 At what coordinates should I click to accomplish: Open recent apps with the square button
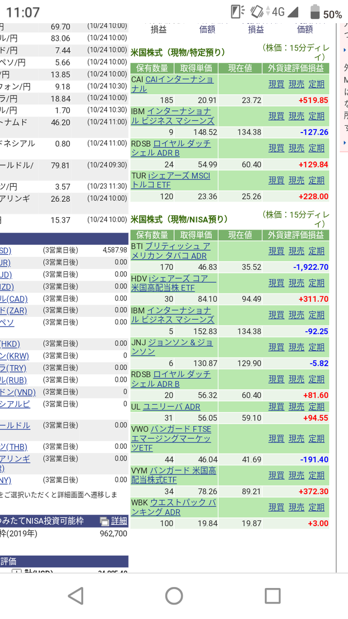click(x=272, y=596)
